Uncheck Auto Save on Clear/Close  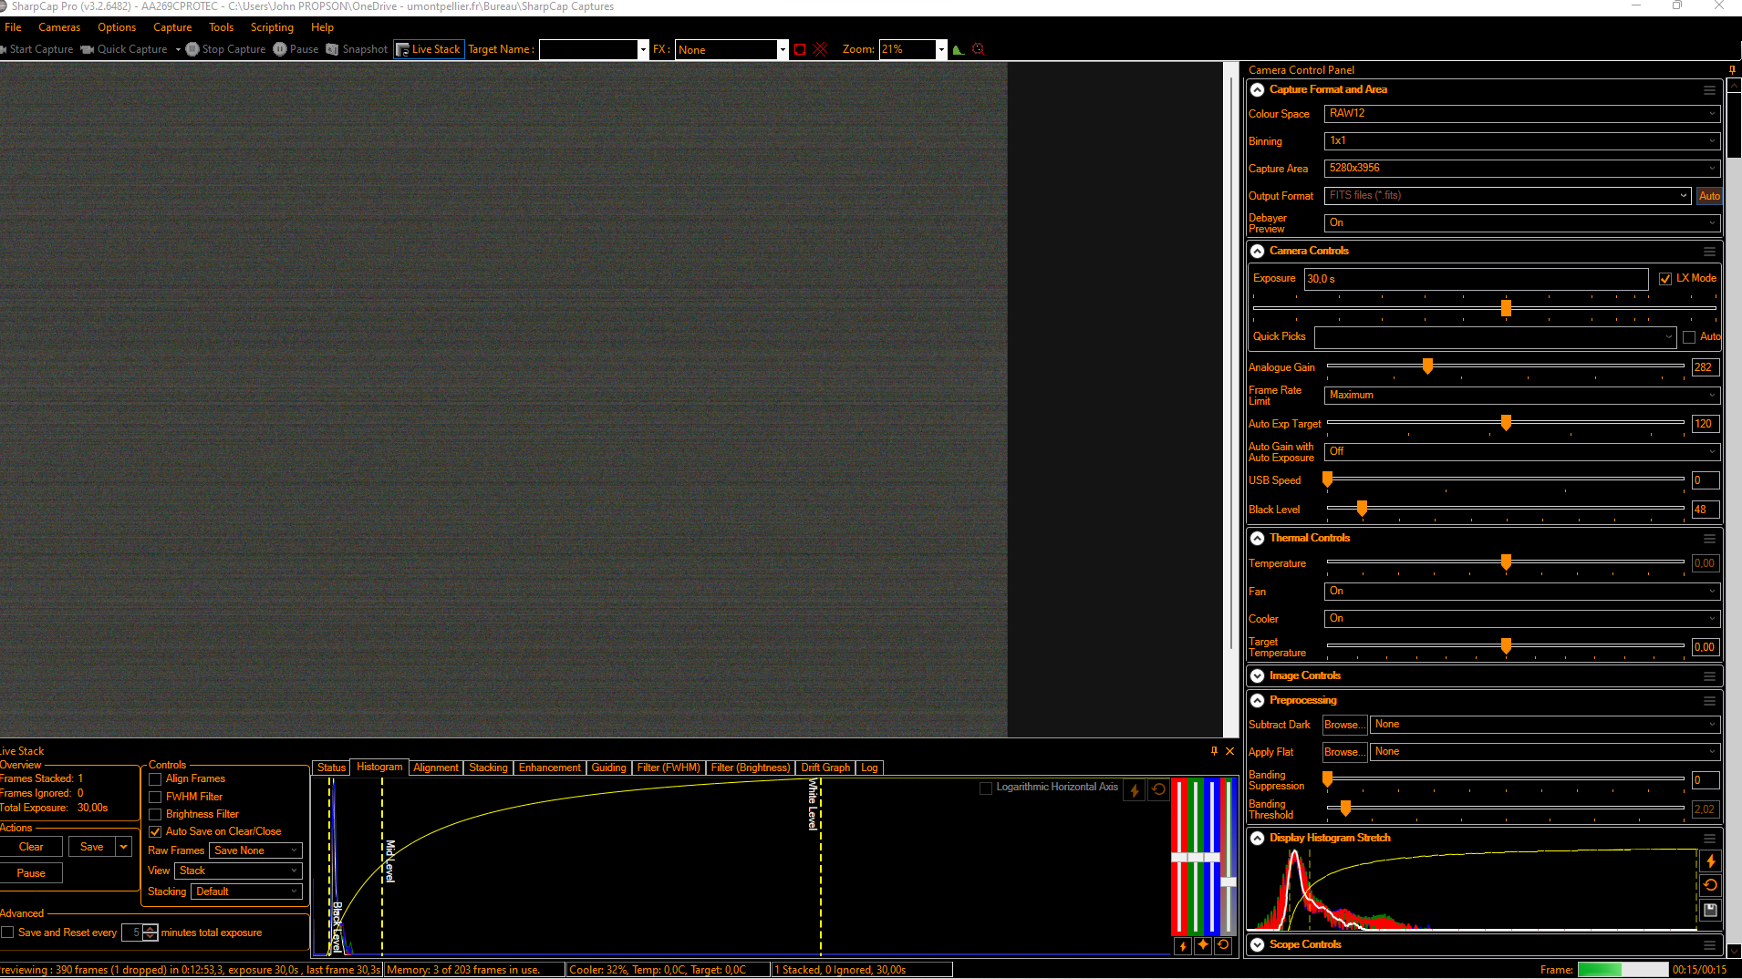pyautogui.click(x=155, y=832)
